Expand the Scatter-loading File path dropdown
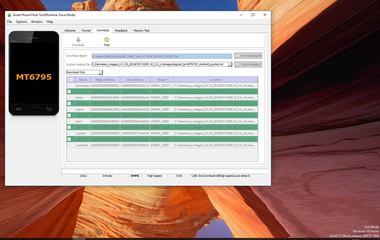Viewport: 380px width, 240px height. [230, 64]
